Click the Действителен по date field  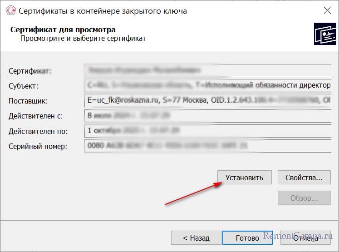tap(207, 131)
